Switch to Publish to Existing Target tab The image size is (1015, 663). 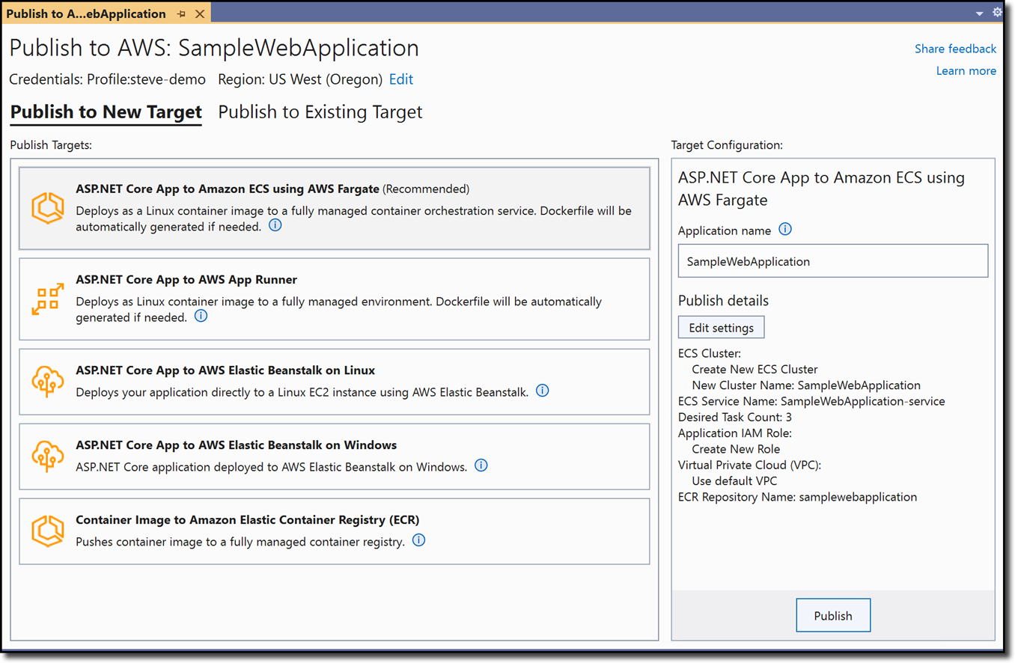pyautogui.click(x=320, y=112)
